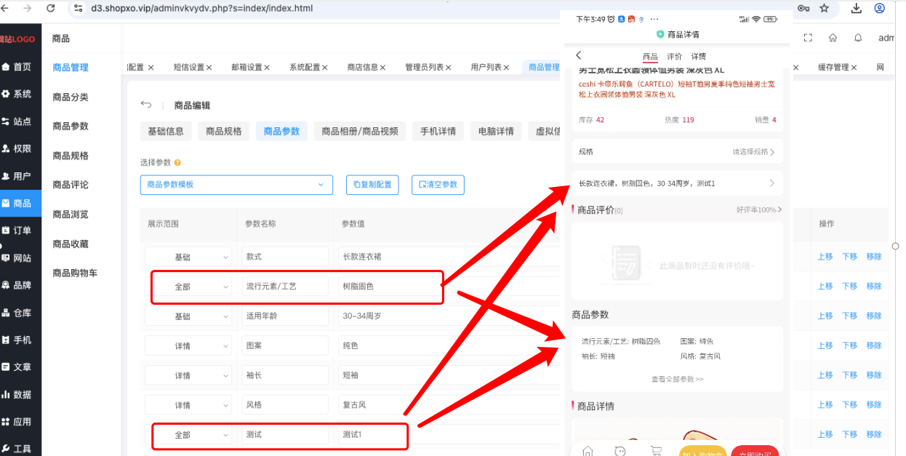Viewport: 906px width, 456px height.
Task: Switch to the 基础信息 tab
Action: [x=166, y=132]
